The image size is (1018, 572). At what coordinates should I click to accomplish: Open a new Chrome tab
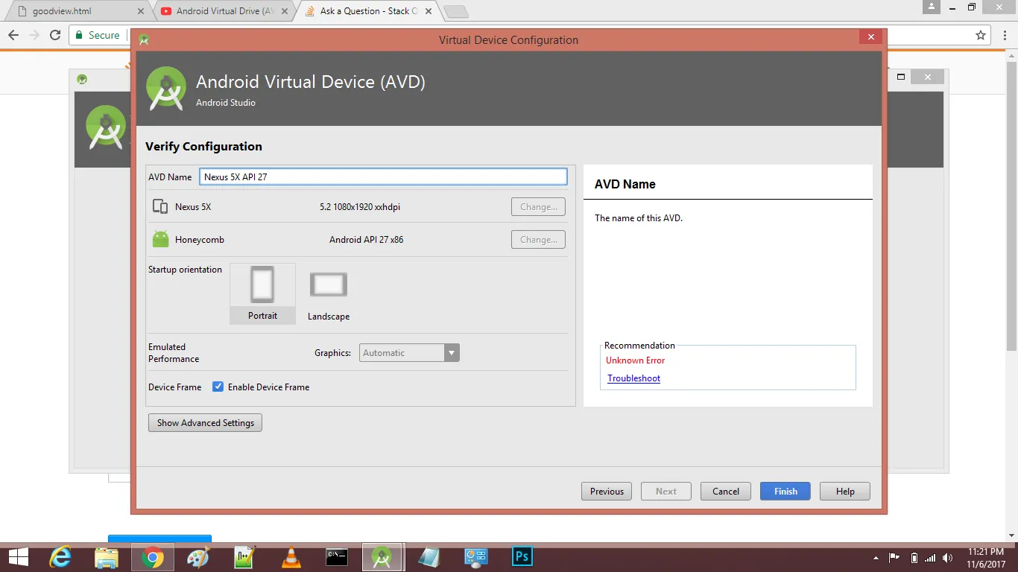point(455,11)
